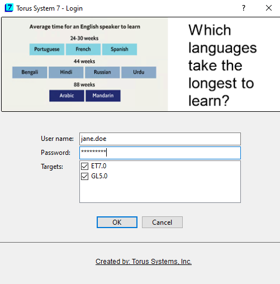Click the Hindi box in banner
The height and width of the screenshot is (284, 280).
pos(66,72)
